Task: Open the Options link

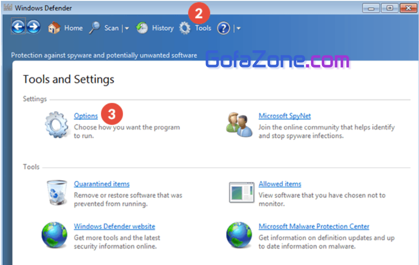Action: [x=86, y=116]
